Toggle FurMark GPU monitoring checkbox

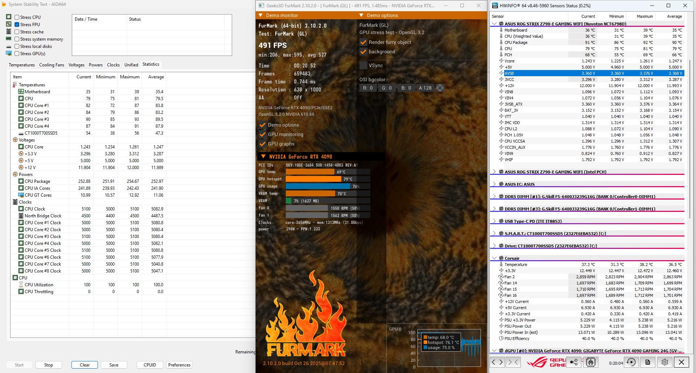263,134
